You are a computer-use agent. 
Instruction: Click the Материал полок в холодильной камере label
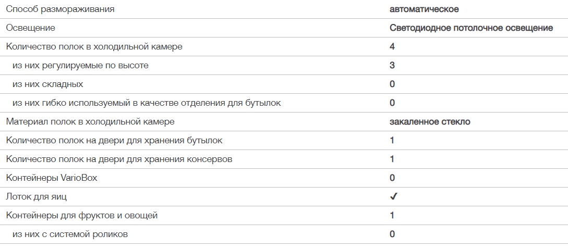tap(90, 121)
